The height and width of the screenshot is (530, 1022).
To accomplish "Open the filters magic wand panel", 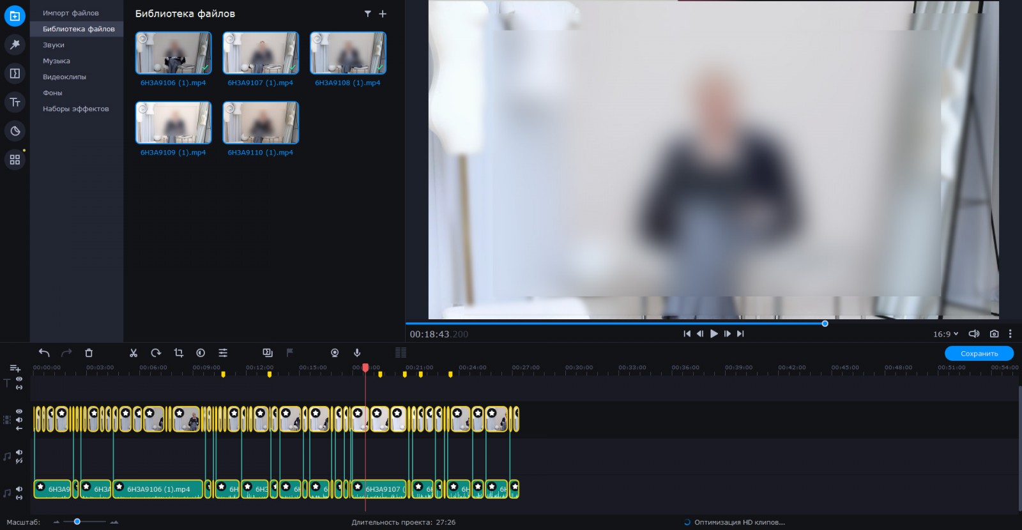I will (15, 44).
